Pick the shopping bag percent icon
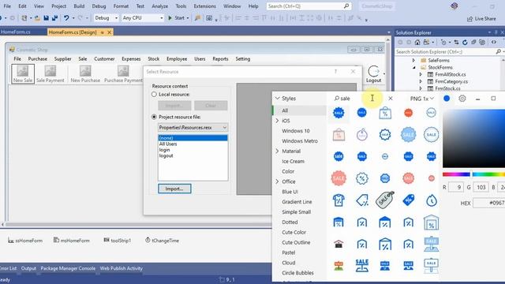Viewport: 505px width, 284px height. click(385, 113)
